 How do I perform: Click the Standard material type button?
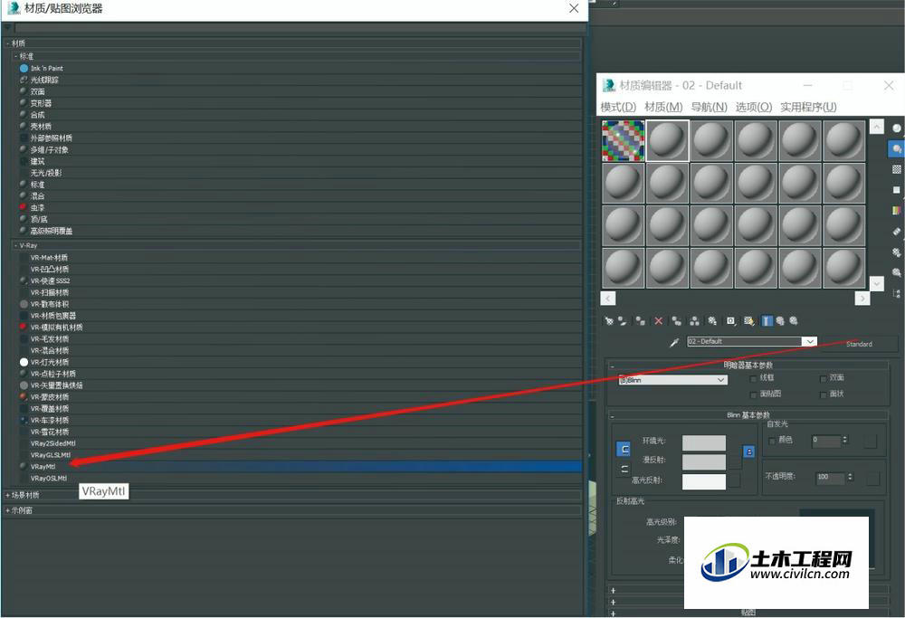point(859,344)
